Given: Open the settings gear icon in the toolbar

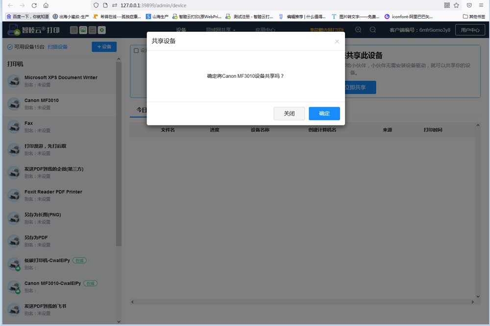Looking at the screenshot, I should tap(101, 30).
